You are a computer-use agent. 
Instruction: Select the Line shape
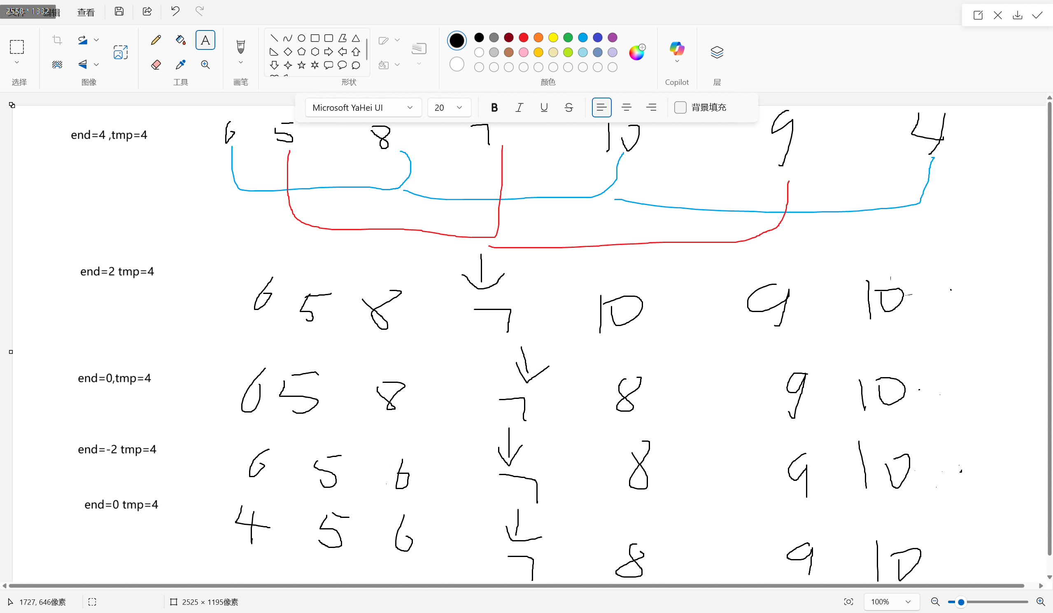tap(274, 38)
